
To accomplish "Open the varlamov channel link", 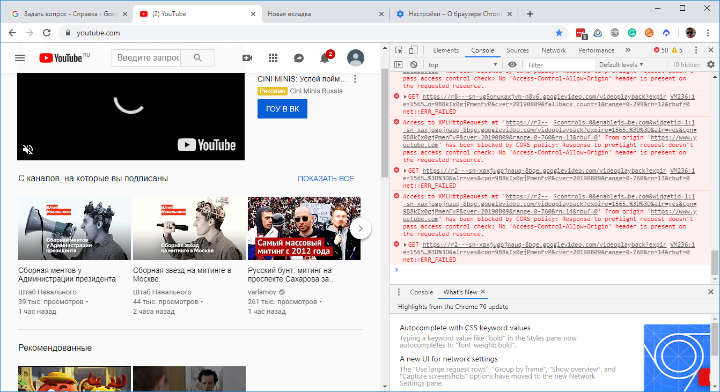I will [x=262, y=292].
